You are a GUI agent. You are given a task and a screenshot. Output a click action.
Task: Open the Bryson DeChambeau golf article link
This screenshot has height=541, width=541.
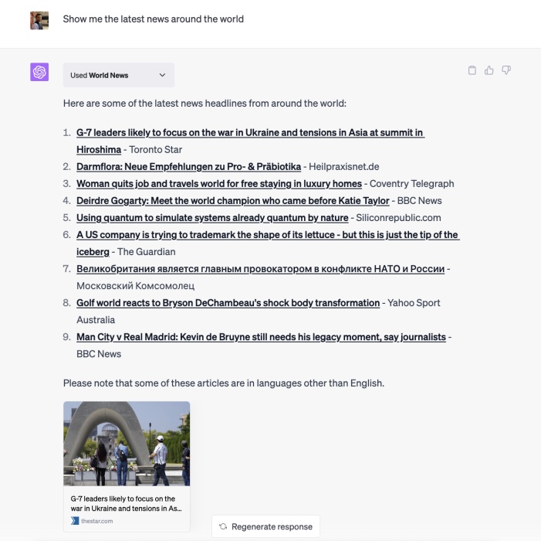coord(228,303)
